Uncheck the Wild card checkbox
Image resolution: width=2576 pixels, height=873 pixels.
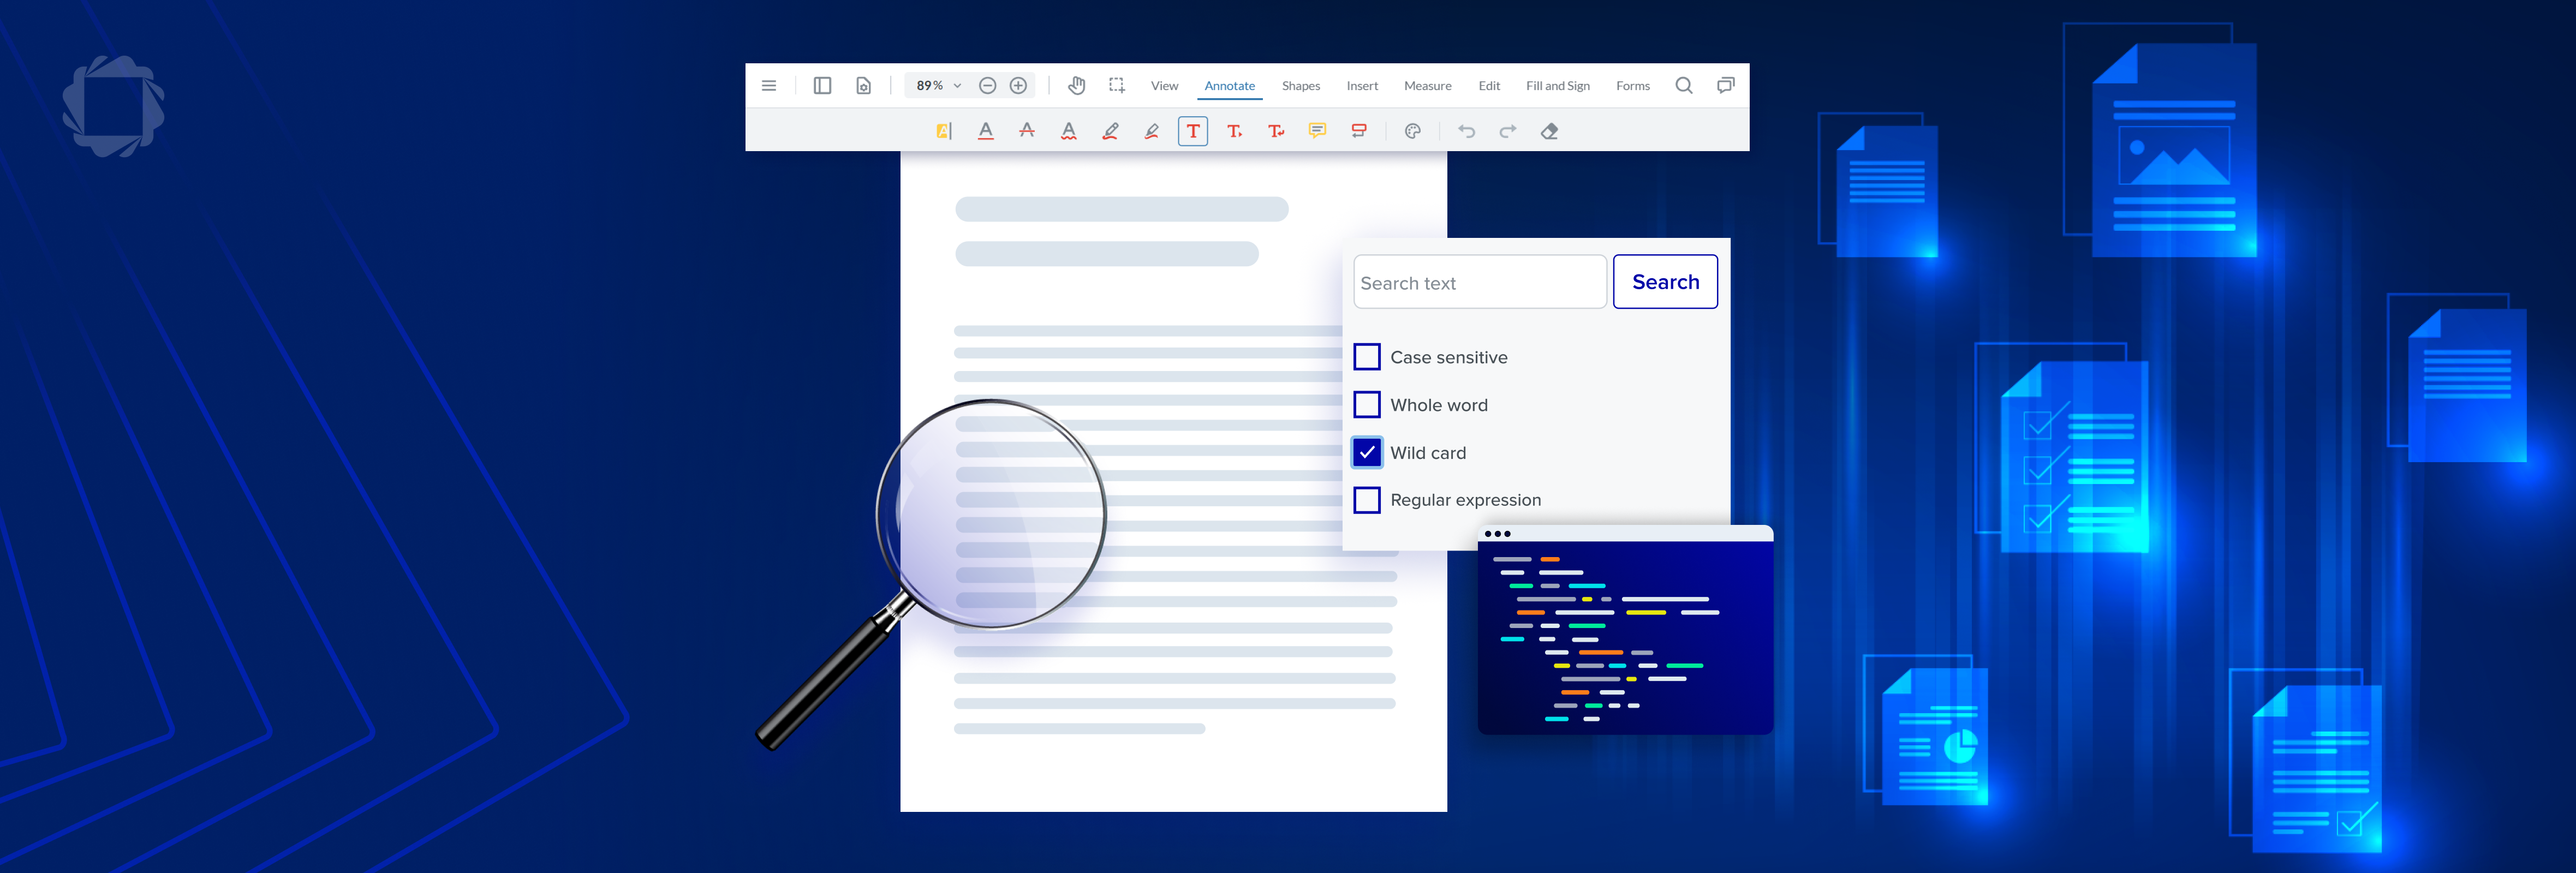pyautogui.click(x=1366, y=452)
